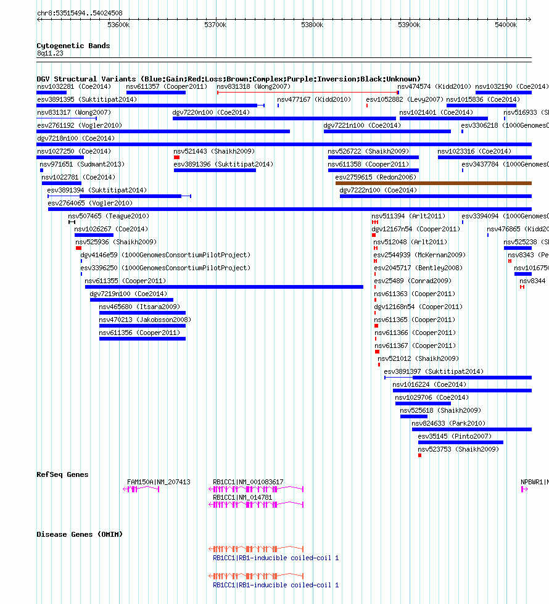The width and height of the screenshot is (549, 604).
Task: Click the dgv4146e59 1000GenomesConsortiumPilotProject label
Action: (x=165, y=255)
